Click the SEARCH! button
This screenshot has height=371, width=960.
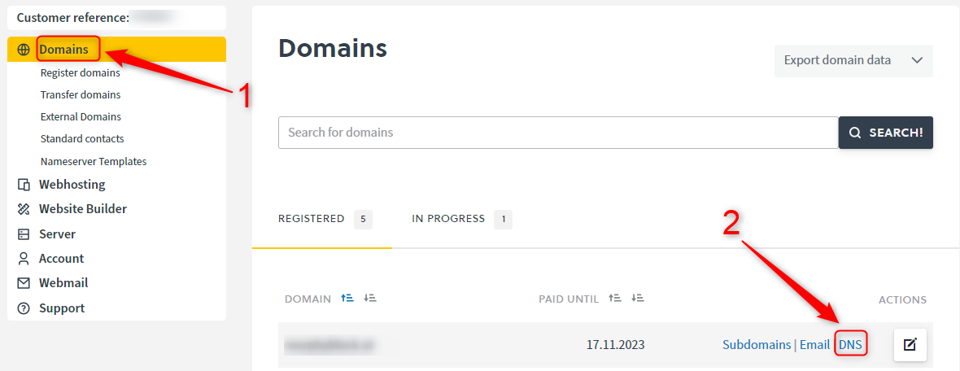click(x=886, y=133)
